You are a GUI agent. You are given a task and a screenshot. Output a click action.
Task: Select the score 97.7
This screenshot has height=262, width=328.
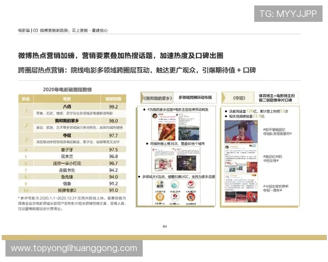(x=113, y=135)
